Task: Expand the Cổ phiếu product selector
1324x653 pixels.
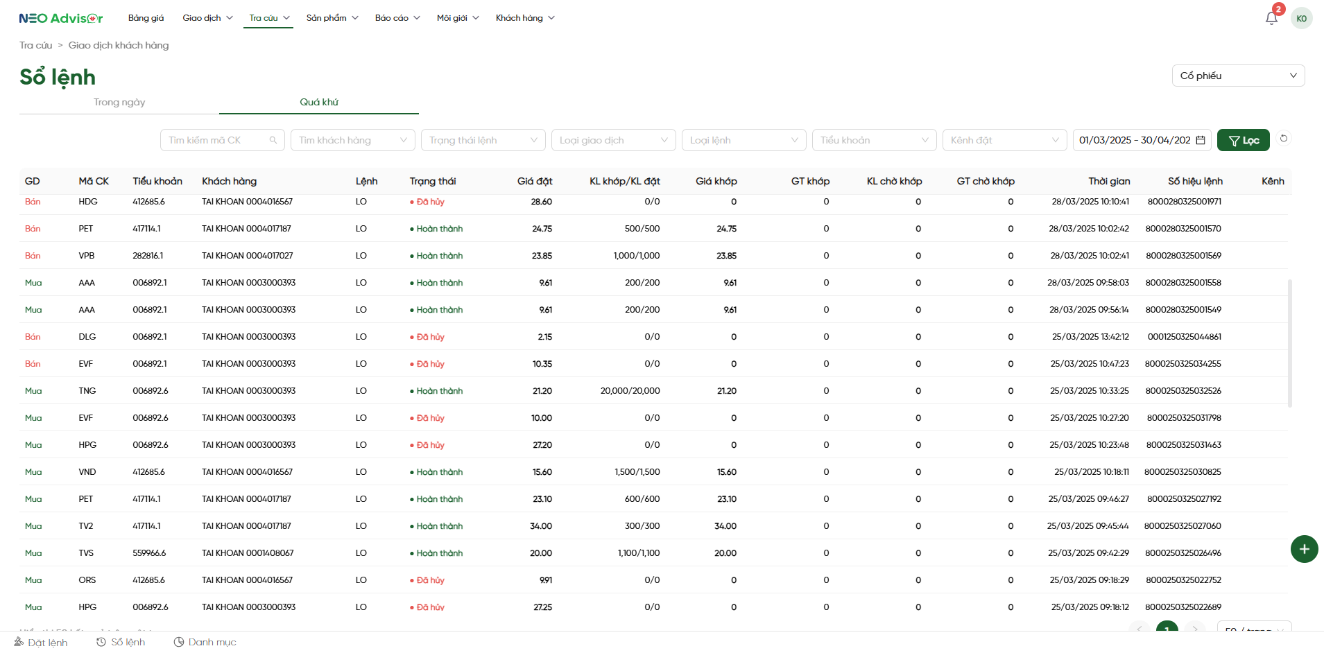Action: (1237, 76)
